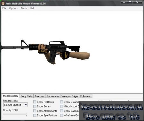
Task: Switch to the Fullscreen tab
Action: 86,96
